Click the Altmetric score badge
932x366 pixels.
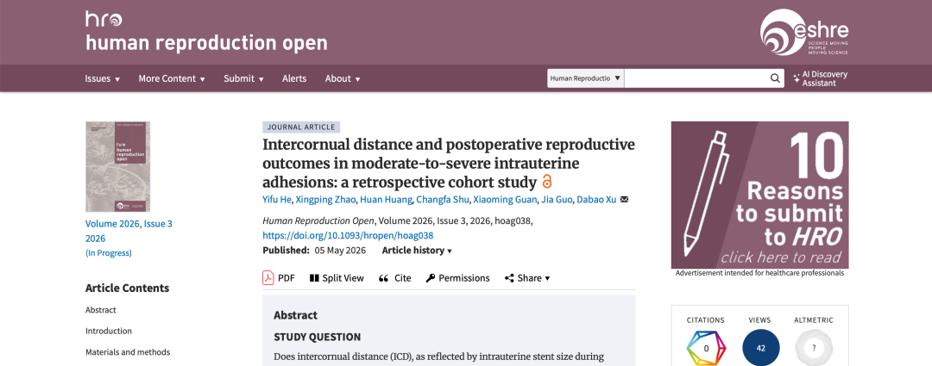[x=814, y=348]
